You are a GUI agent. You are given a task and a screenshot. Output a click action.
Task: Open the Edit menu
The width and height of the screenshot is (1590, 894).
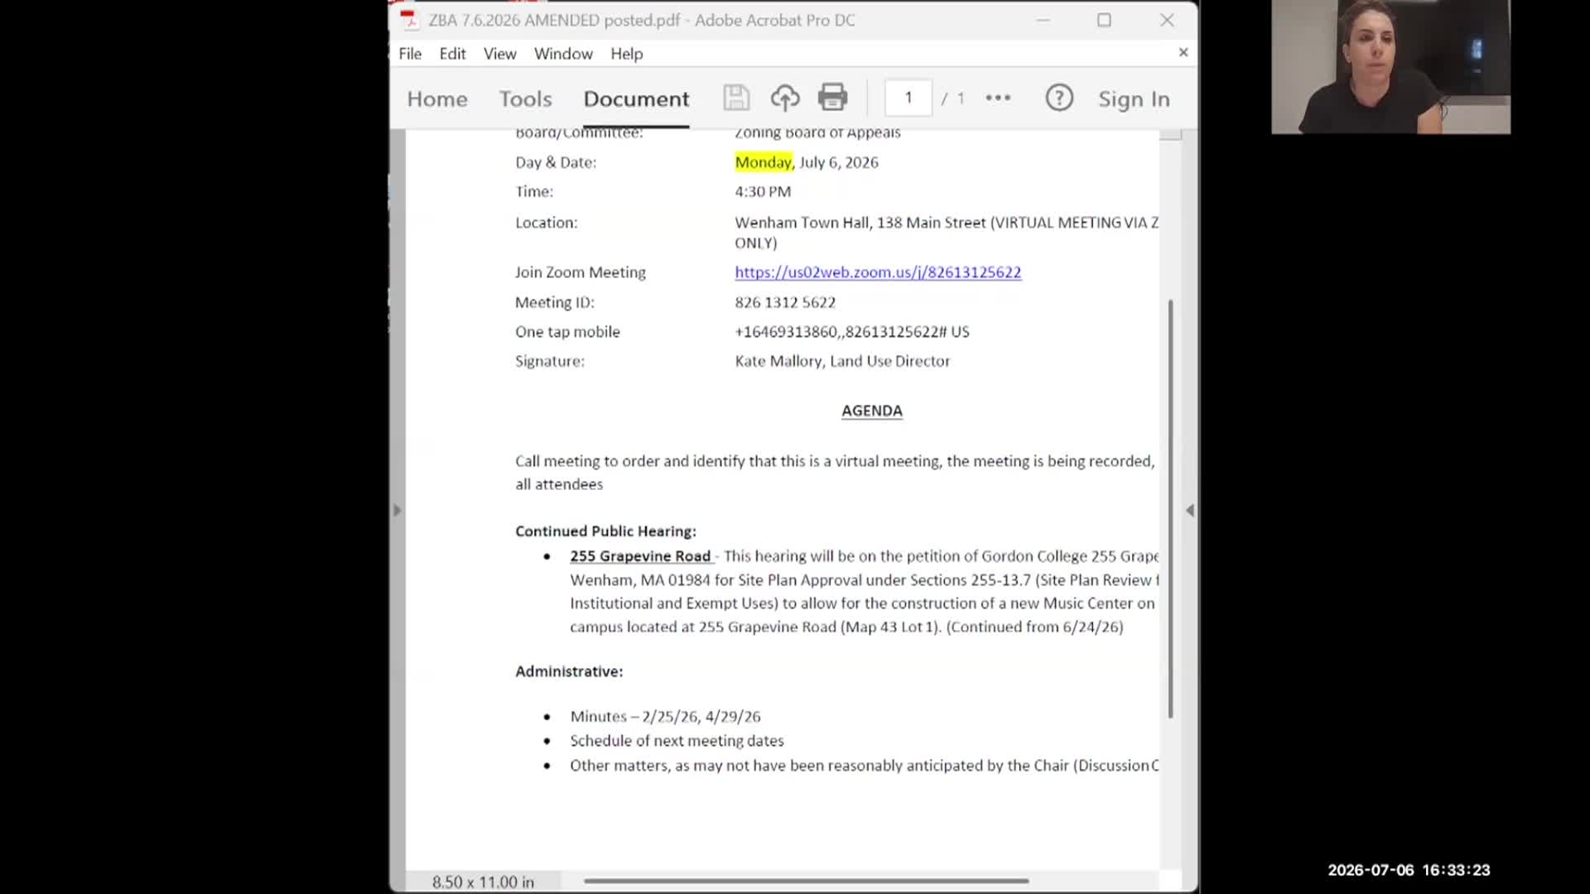(x=452, y=54)
